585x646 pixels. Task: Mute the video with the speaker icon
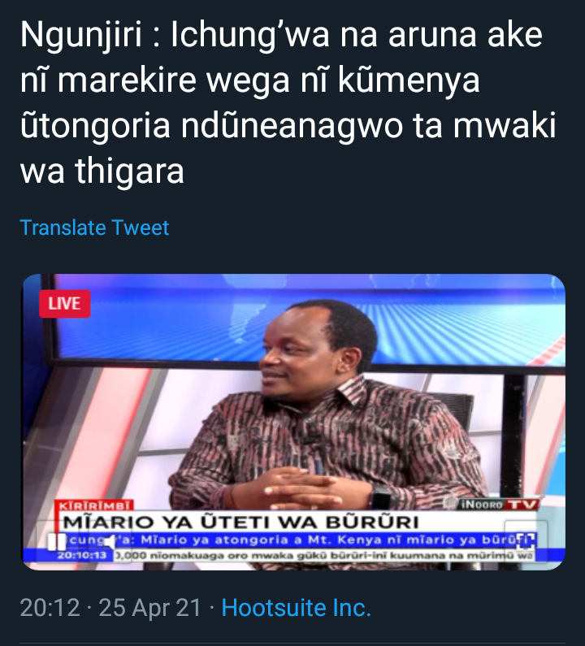click(x=108, y=542)
